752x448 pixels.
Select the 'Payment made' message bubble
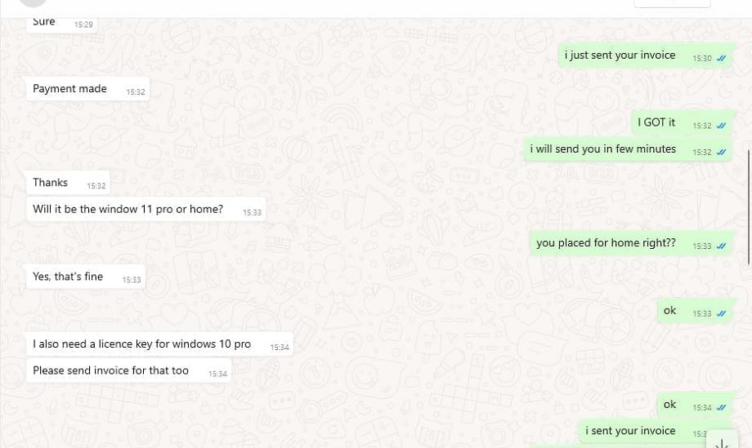tap(87, 89)
